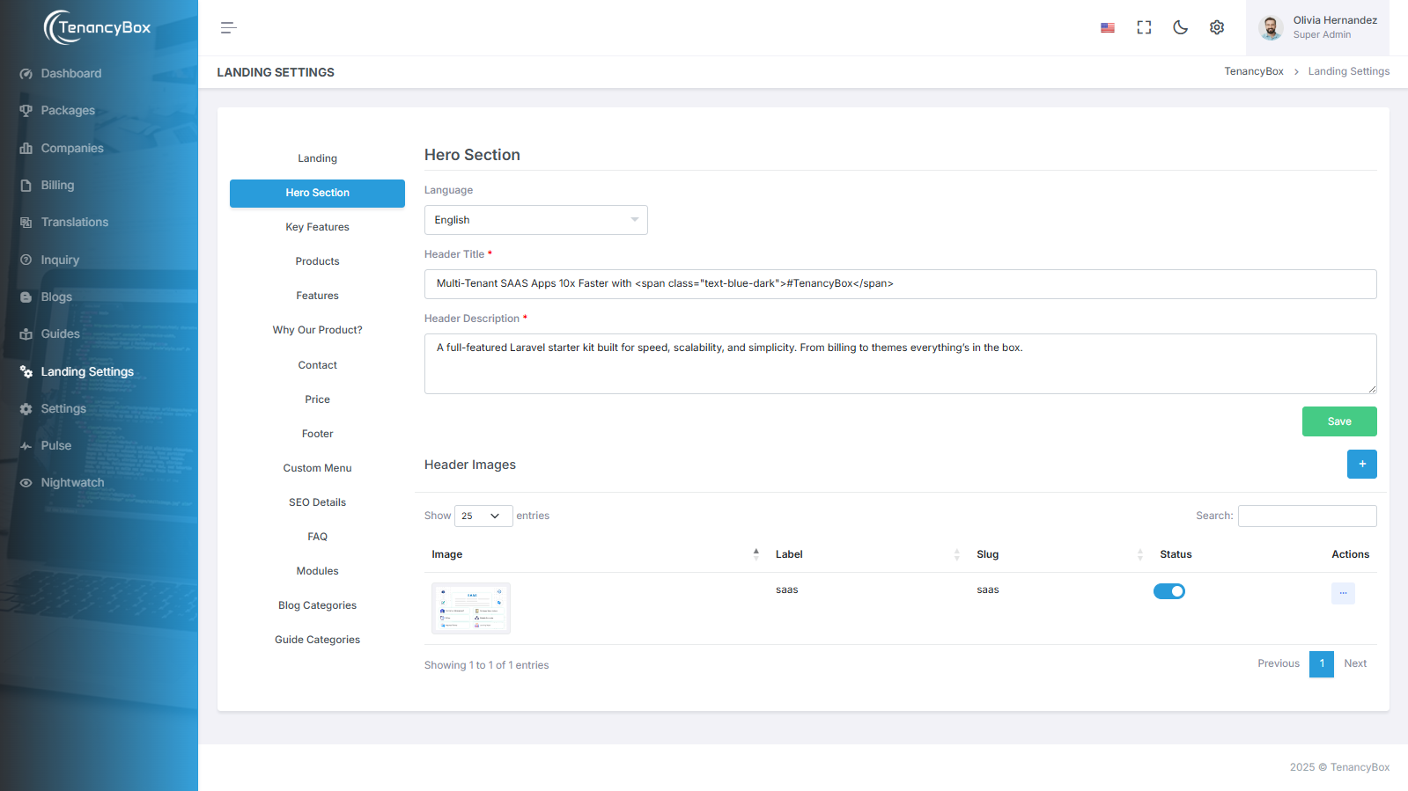Open Packages in the sidebar
The width and height of the screenshot is (1408, 791).
[68, 111]
